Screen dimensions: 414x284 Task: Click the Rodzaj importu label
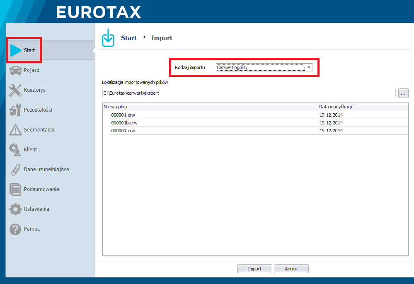click(190, 67)
